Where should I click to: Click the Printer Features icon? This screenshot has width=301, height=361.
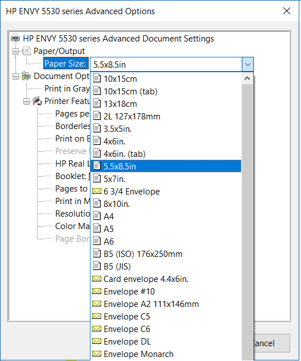(37, 101)
